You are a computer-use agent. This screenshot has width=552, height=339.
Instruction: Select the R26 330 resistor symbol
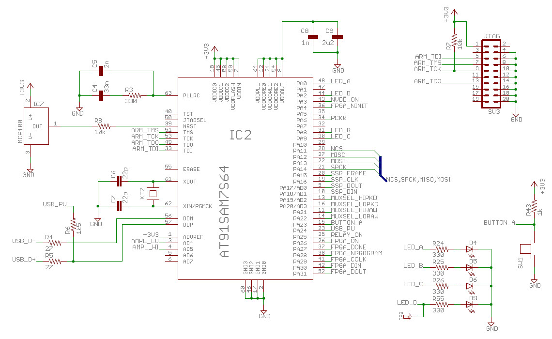pyautogui.click(x=441, y=286)
